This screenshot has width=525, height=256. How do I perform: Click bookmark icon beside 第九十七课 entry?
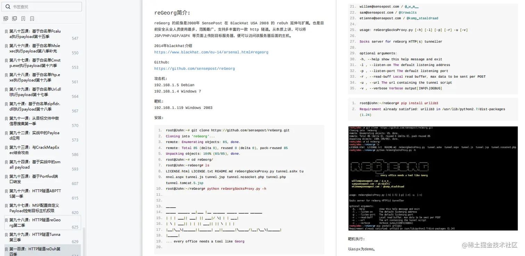(6, 206)
